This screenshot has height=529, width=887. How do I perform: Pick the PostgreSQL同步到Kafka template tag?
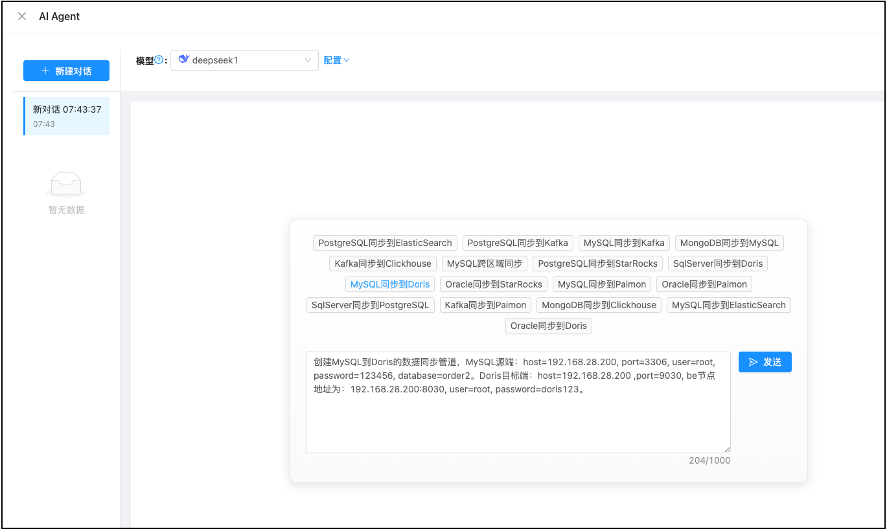point(518,243)
